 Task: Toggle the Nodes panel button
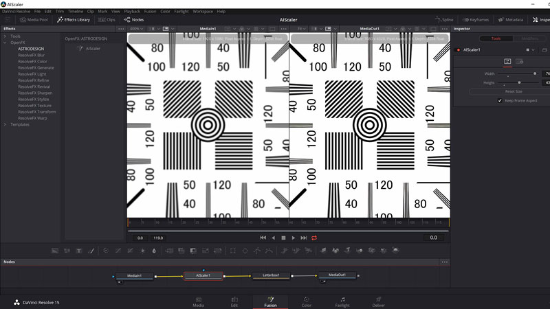click(x=133, y=20)
